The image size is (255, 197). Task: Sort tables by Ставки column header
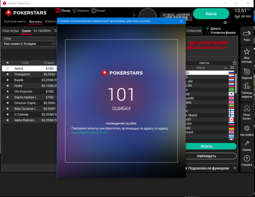click(48, 63)
